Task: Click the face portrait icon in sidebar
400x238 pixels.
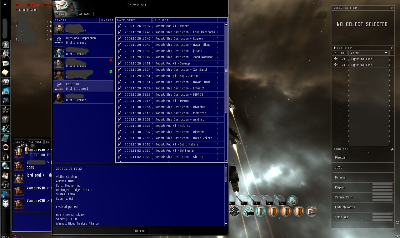Action: click(6, 203)
